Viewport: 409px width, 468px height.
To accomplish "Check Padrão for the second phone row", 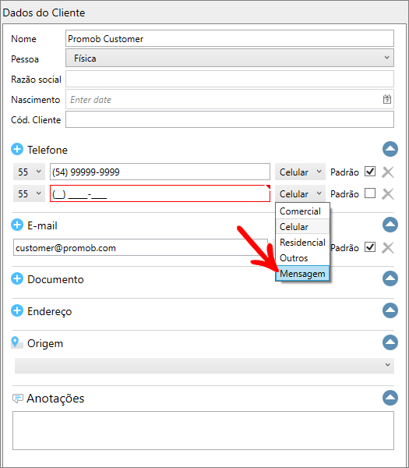I will pos(370,193).
